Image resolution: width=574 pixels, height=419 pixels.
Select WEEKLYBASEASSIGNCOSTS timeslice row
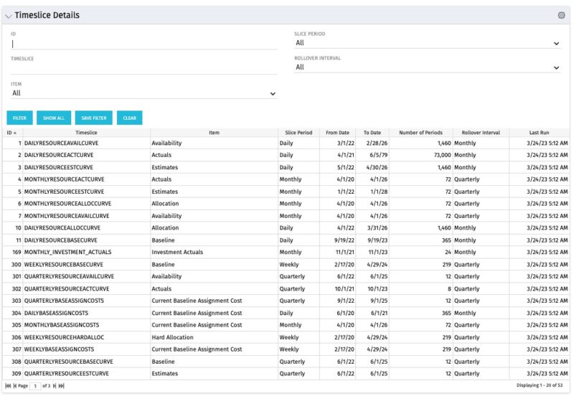(x=286, y=349)
